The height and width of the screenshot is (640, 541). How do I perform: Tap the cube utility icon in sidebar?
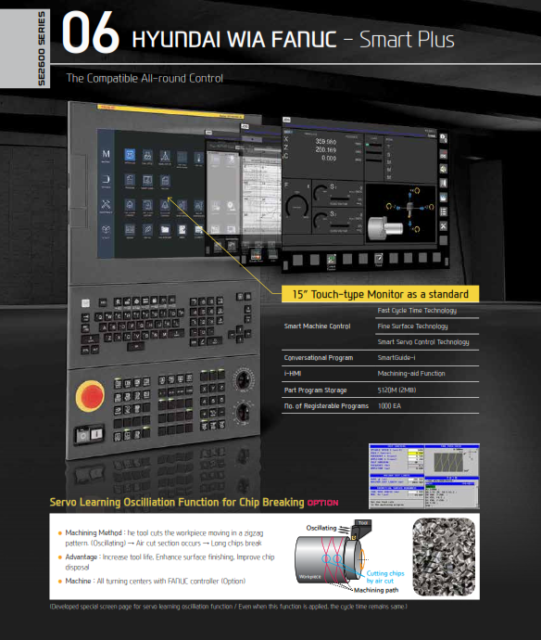[106, 231]
